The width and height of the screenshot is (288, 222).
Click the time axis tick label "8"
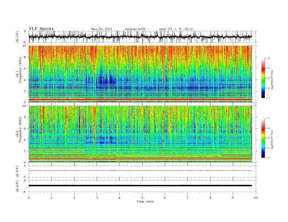[x=210, y=198]
